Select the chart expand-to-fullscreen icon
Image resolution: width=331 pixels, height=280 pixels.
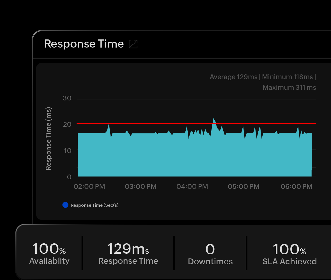[x=133, y=44]
